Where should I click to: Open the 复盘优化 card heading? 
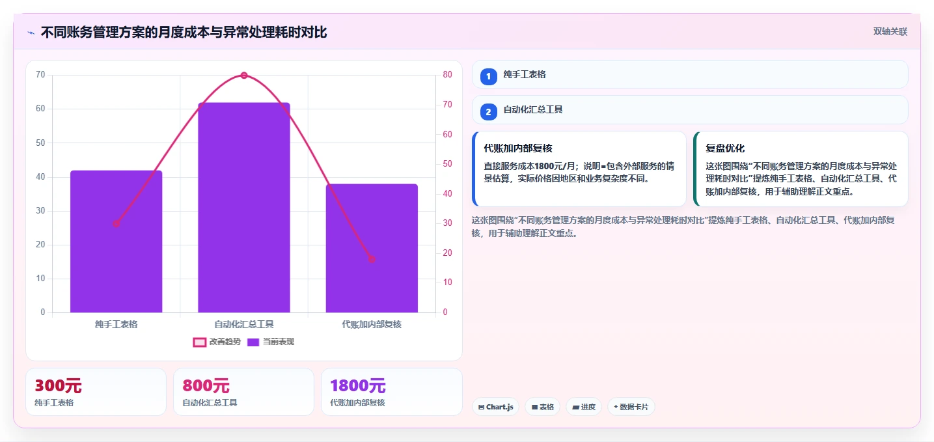pyautogui.click(x=725, y=148)
